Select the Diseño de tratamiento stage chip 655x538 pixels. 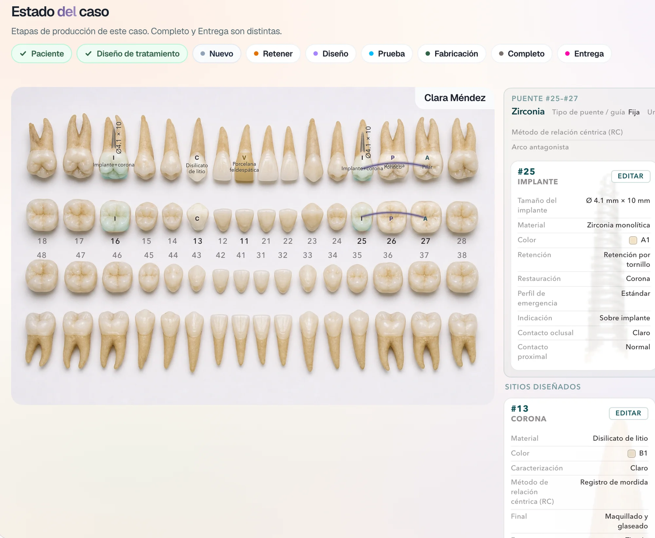point(132,54)
